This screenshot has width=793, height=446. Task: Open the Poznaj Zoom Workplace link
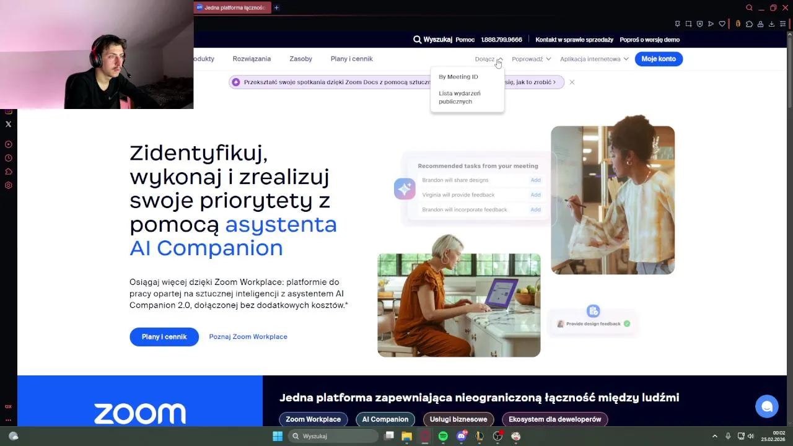click(248, 337)
